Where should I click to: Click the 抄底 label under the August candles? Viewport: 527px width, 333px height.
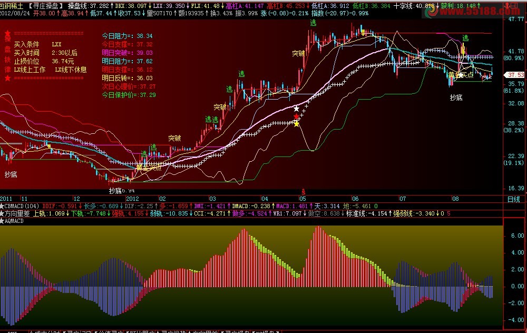pos(456,98)
